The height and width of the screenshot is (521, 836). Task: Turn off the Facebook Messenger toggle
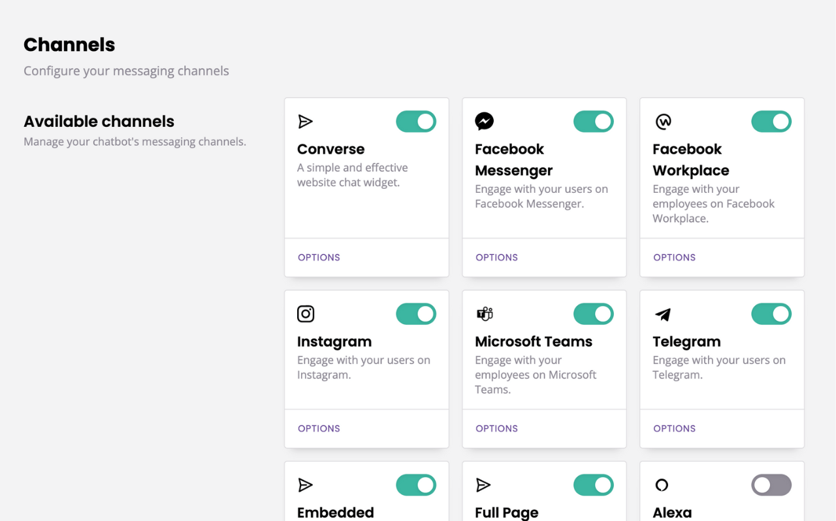click(x=594, y=122)
